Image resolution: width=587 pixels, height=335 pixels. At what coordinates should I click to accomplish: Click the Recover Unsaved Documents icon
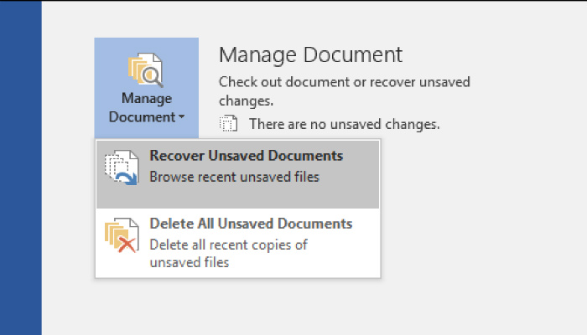121,167
